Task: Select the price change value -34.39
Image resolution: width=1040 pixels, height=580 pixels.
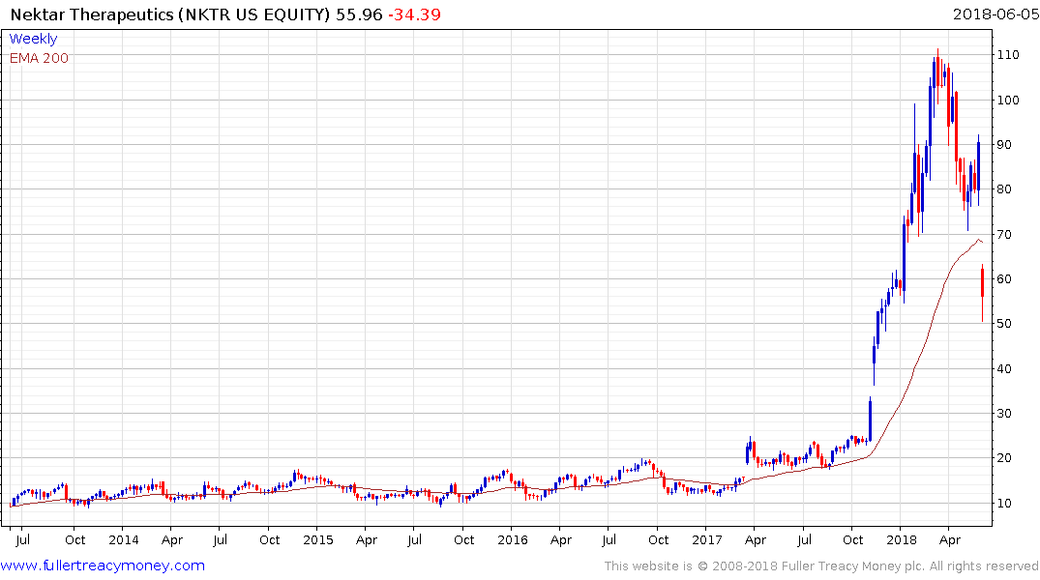Action: pos(414,14)
